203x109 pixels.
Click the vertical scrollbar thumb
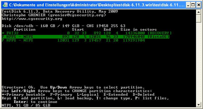click(x=198, y=19)
